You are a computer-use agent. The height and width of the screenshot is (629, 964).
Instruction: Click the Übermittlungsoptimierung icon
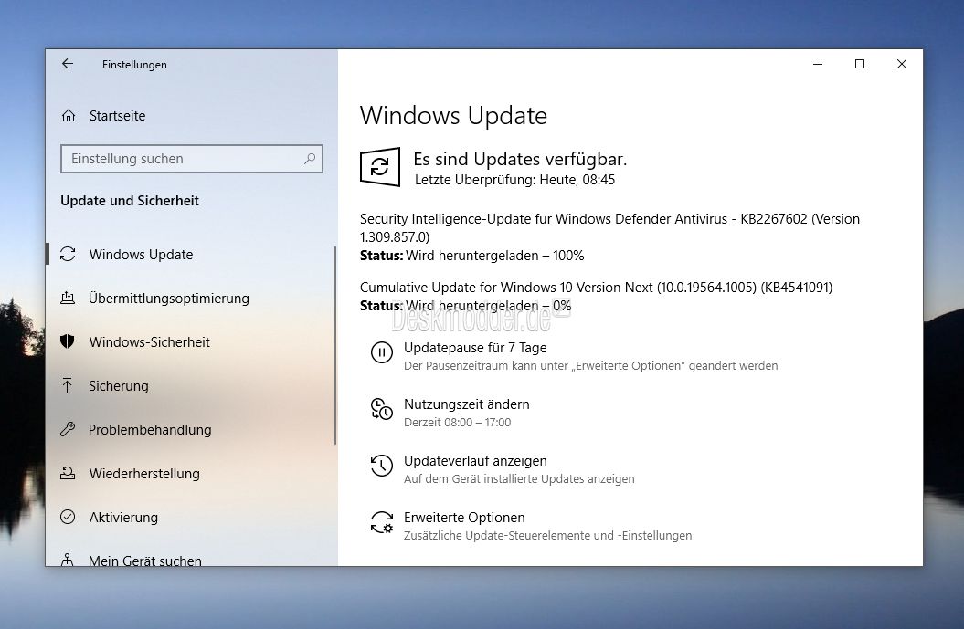point(68,298)
